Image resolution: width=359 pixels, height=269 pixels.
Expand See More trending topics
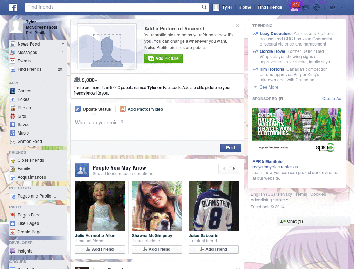[x=269, y=87]
